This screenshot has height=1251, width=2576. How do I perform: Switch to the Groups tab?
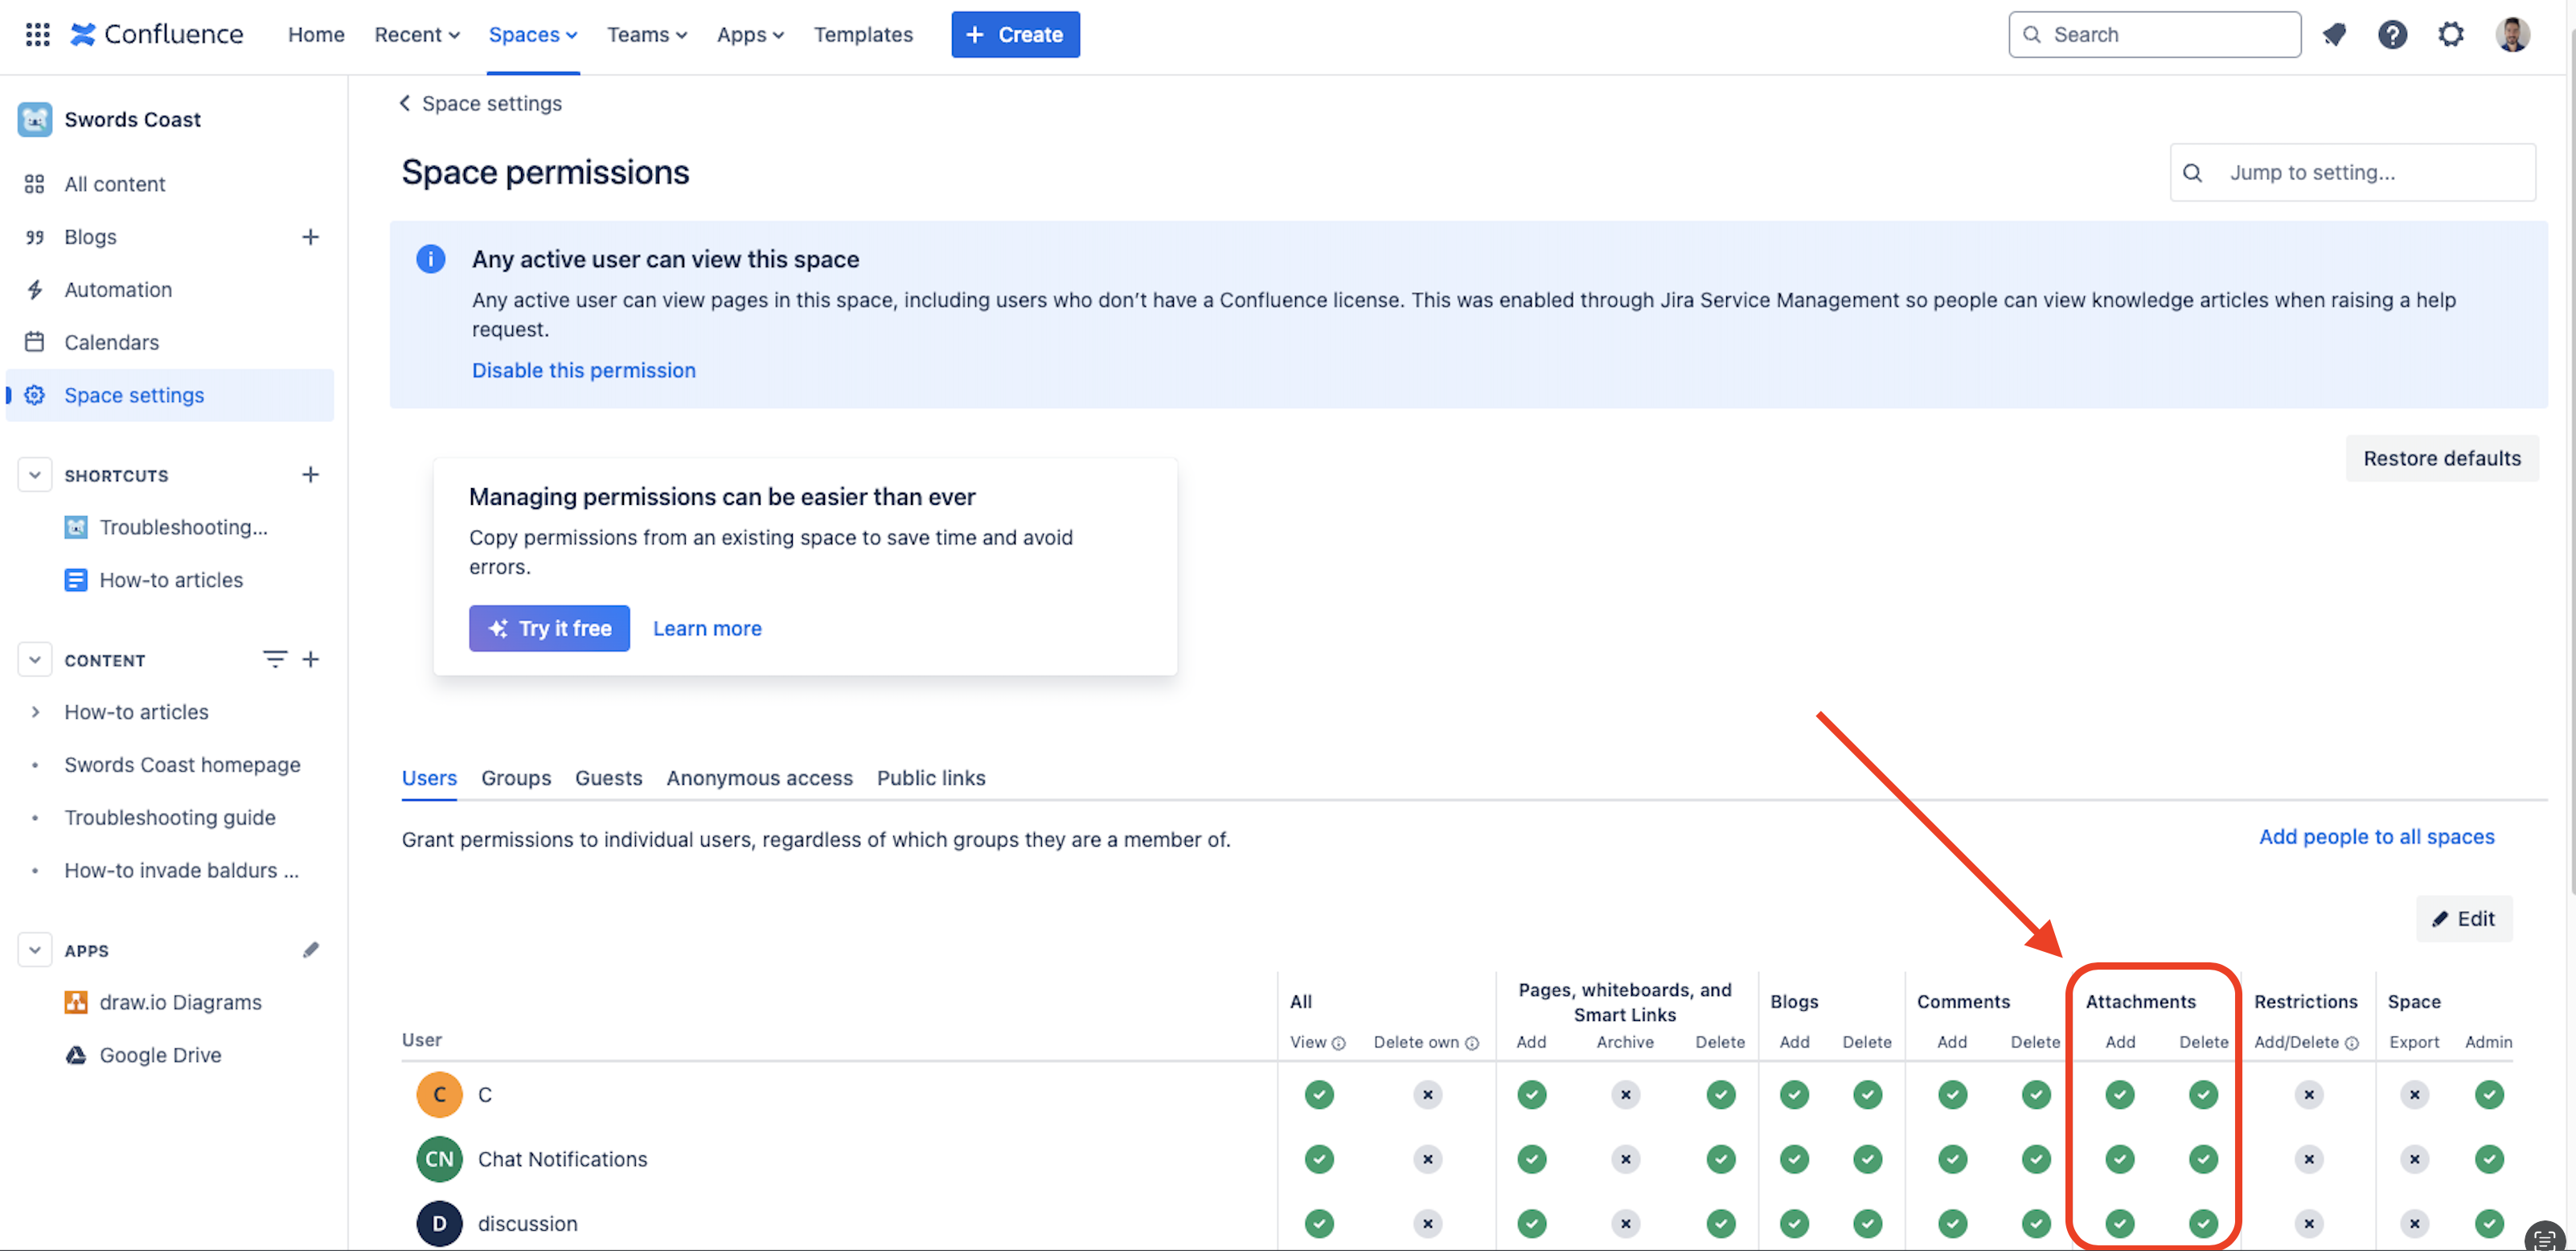(515, 778)
